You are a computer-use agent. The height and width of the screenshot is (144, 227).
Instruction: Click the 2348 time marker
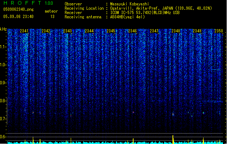pyautogui.click(x=176, y=31)
